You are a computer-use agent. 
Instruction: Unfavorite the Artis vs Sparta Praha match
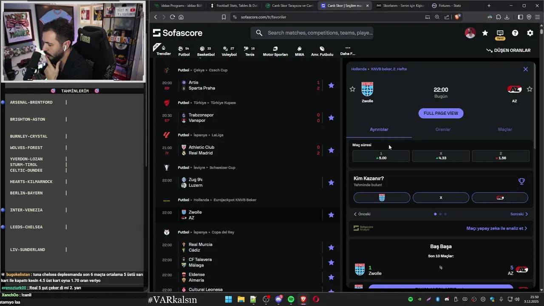(x=331, y=85)
